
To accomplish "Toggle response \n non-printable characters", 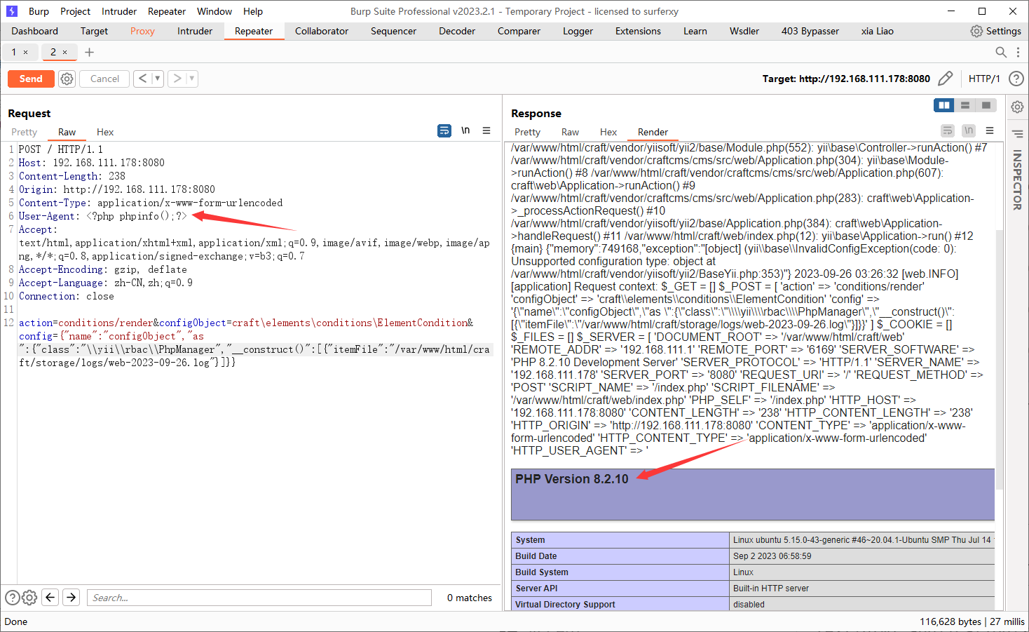I will point(969,130).
